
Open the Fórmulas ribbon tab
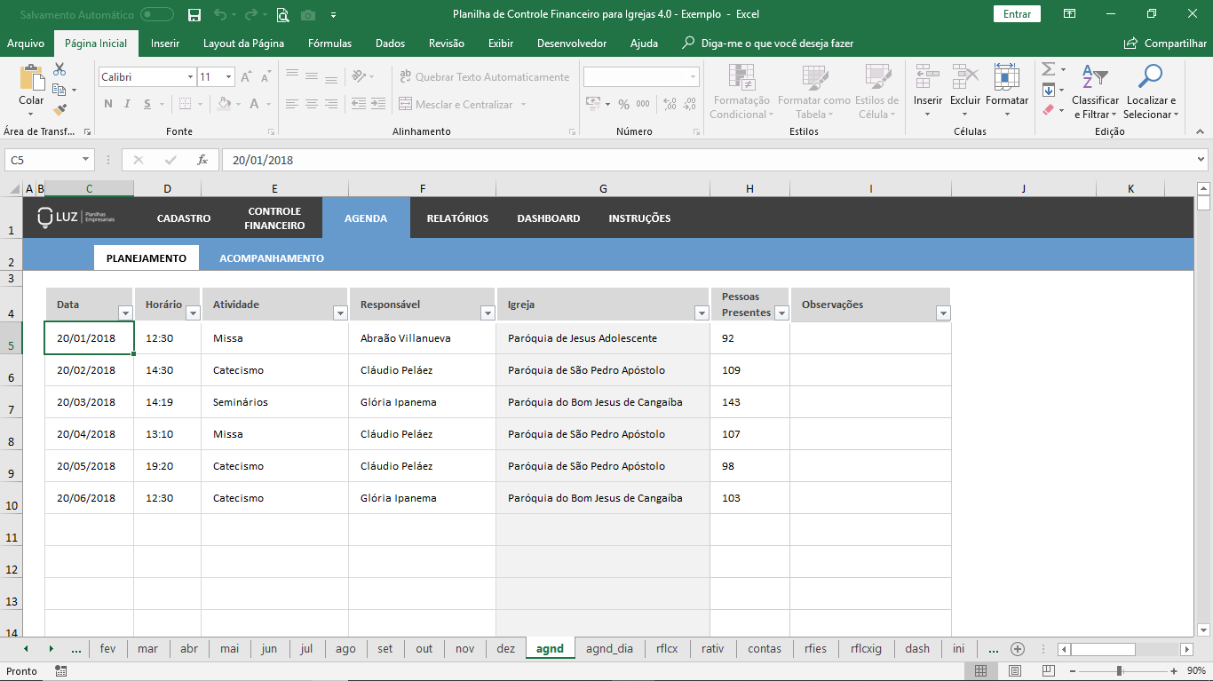pyautogui.click(x=329, y=44)
